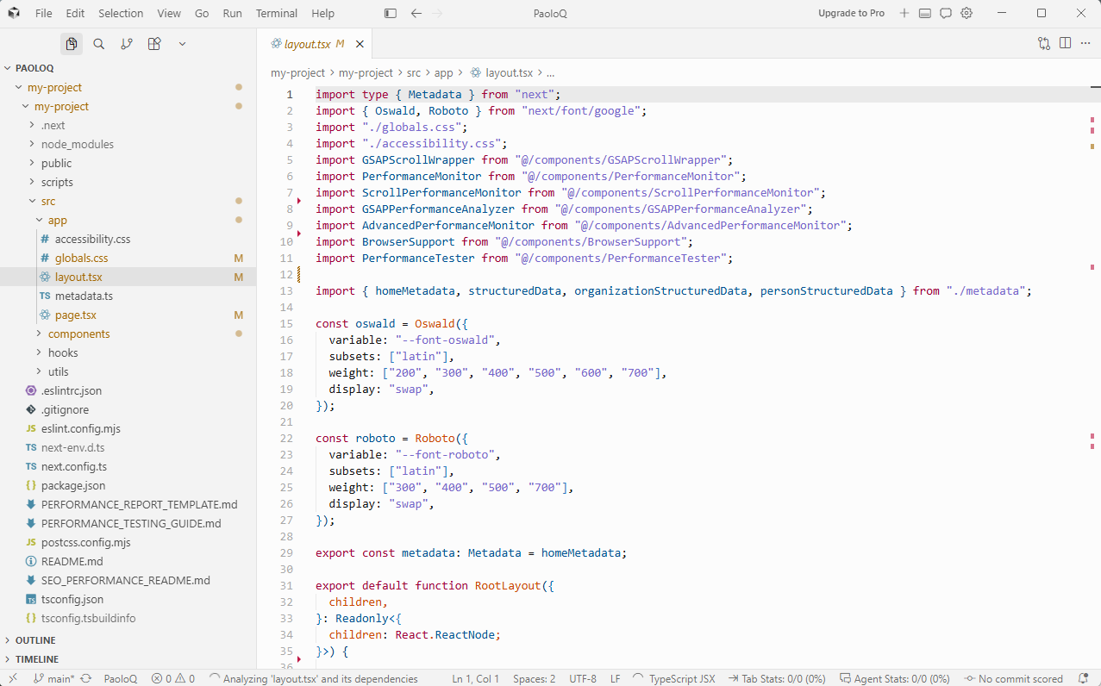This screenshot has width=1101, height=686.
Task: Go back with the left arrow
Action: [x=416, y=13]
